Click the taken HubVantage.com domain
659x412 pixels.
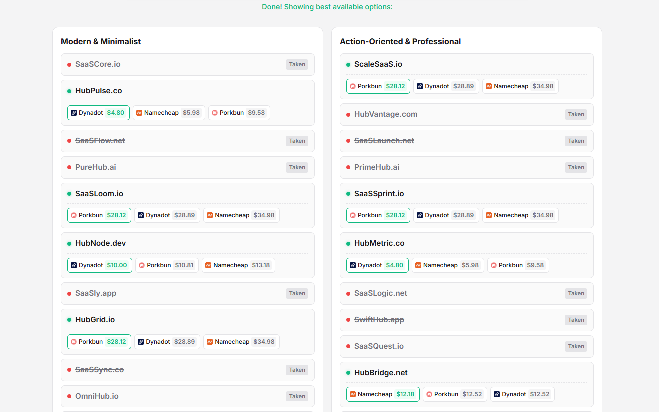(386, 114)
